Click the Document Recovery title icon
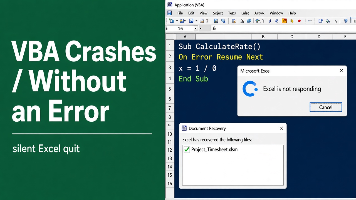The height and width of the screenshot is (200, 356). click(x=184, y=128)
